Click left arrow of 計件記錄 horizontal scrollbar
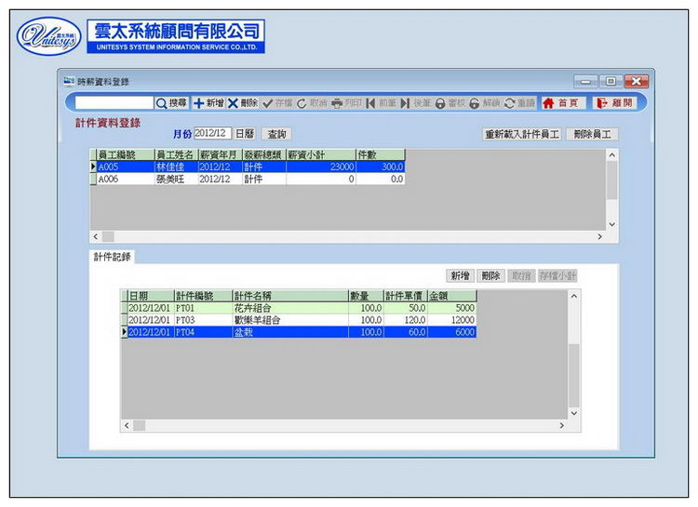The height and width of the screenshot is (507, 698). pos(127,425)
